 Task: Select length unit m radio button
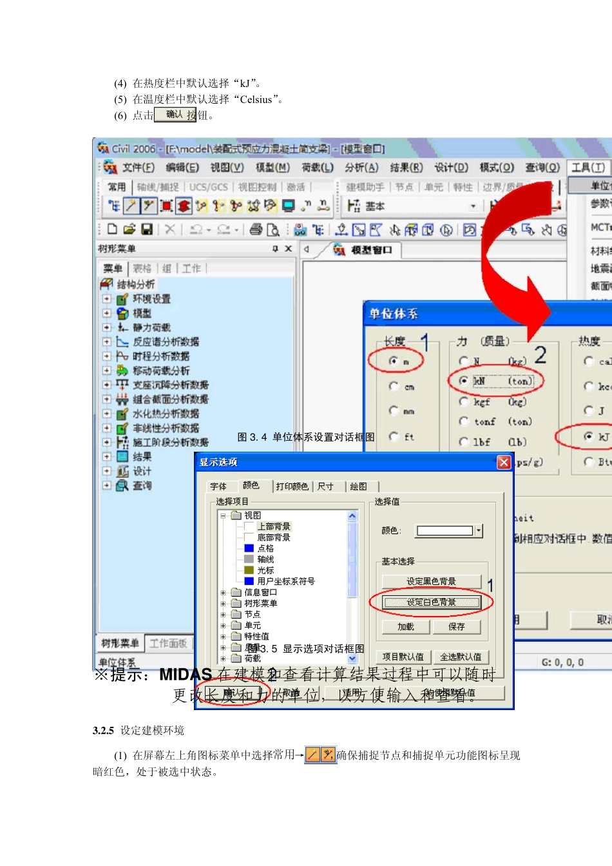coord(393,361)
